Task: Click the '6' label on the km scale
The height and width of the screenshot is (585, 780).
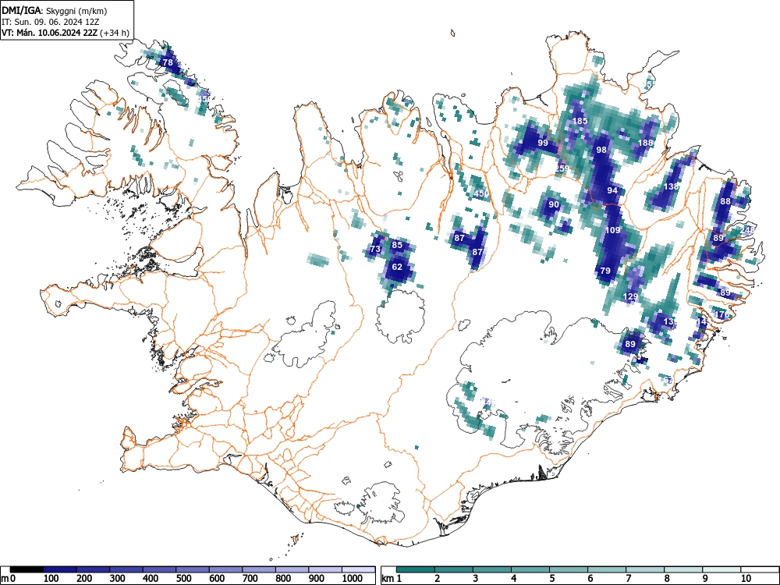Action: (590, 579)
